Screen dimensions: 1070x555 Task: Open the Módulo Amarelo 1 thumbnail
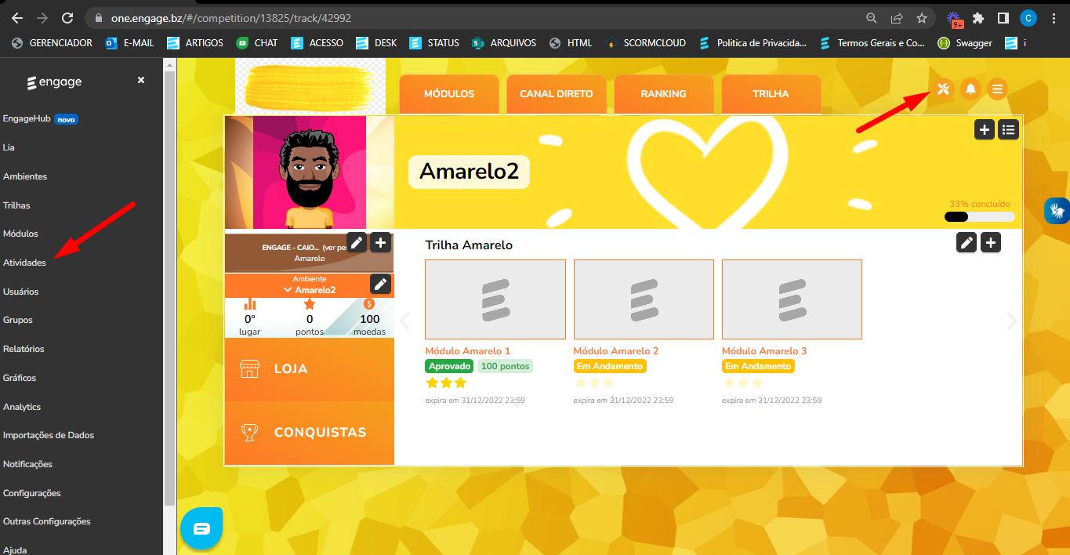click(x=495, y=299)
